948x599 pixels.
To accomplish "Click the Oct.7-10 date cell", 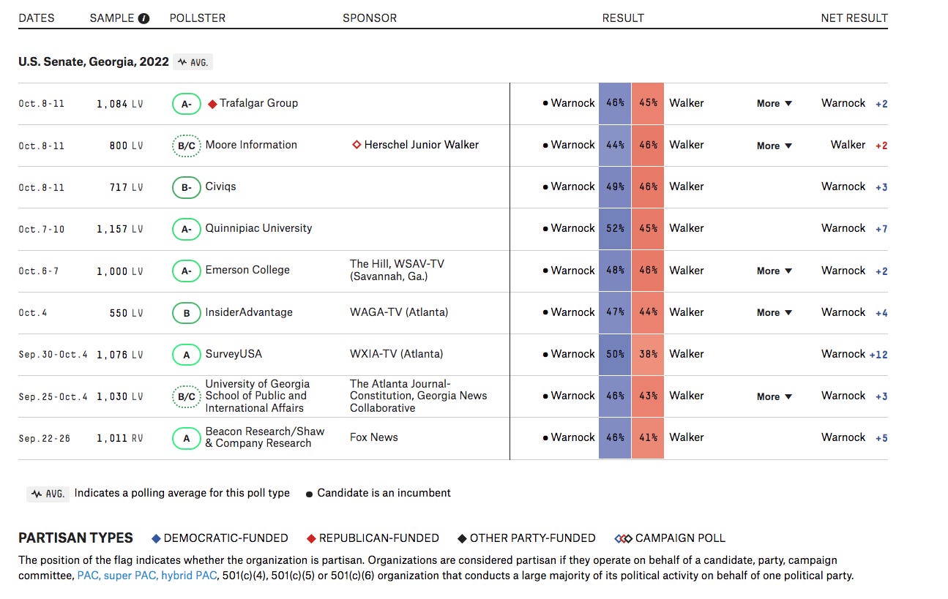I will [42, 230].
